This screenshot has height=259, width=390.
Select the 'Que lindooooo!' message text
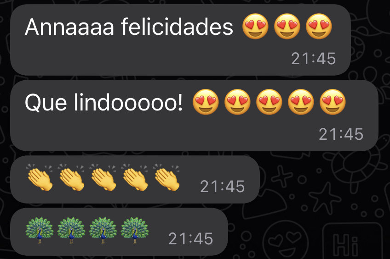pos(104,103)
